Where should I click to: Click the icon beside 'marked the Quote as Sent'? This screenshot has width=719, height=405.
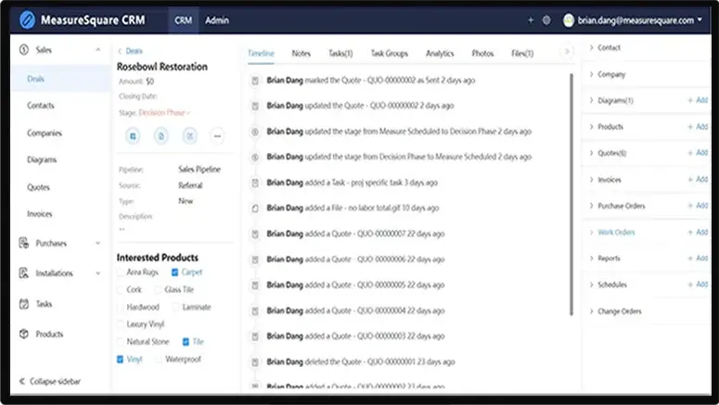coord(255,81)
